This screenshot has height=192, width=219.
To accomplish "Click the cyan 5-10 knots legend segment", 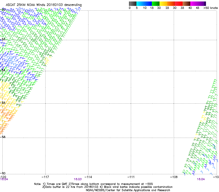I will pos(140,4).
